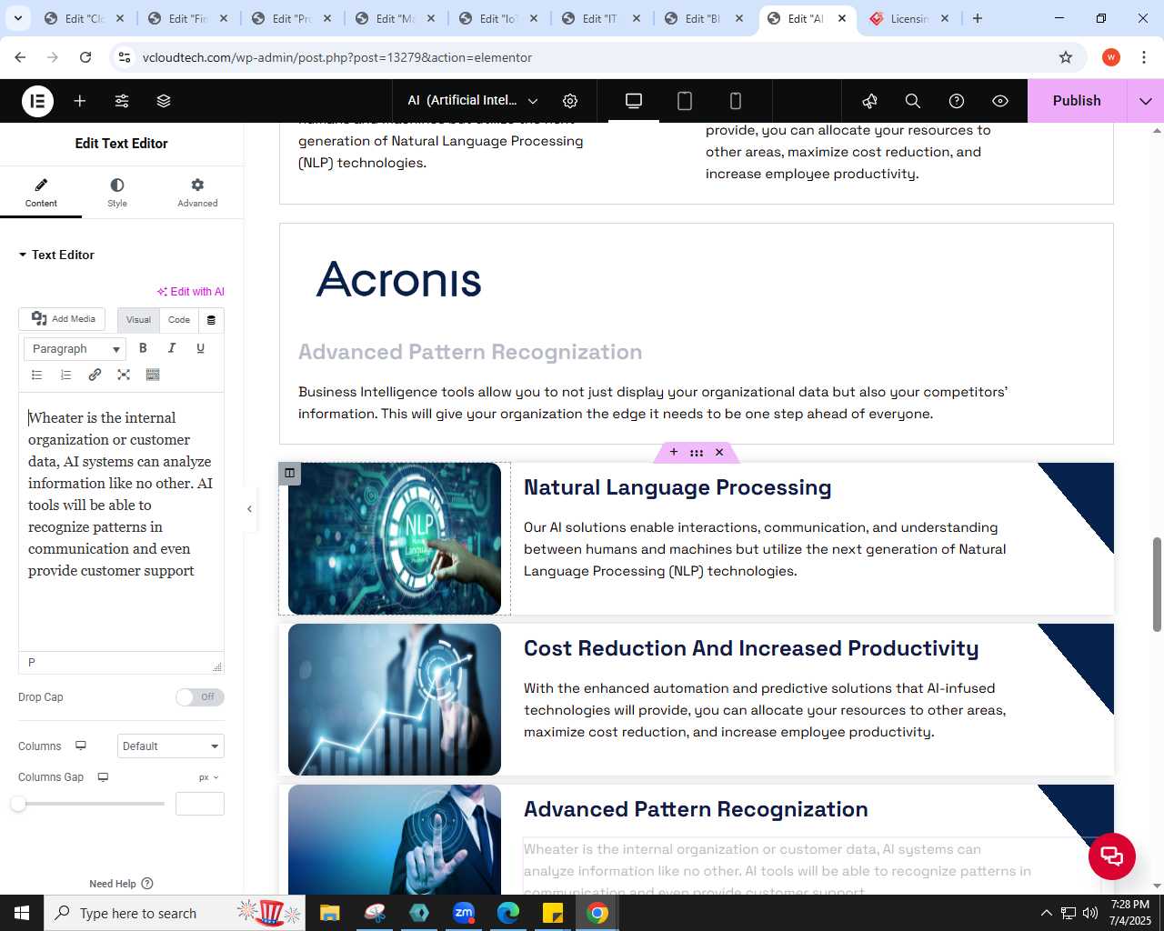Click the Publish button
This screenshot has height=931, width=1164.
pos(1077,101)
